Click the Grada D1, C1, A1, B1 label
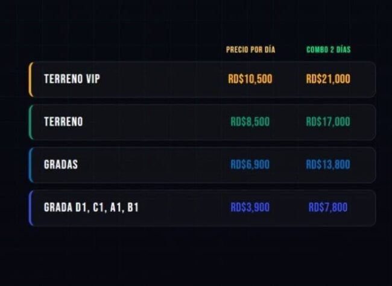 (91, 207)
